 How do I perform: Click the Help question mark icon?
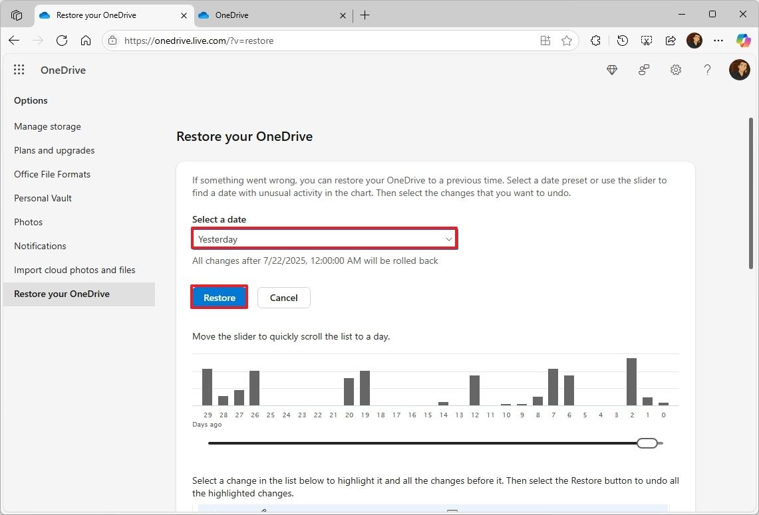708,70
